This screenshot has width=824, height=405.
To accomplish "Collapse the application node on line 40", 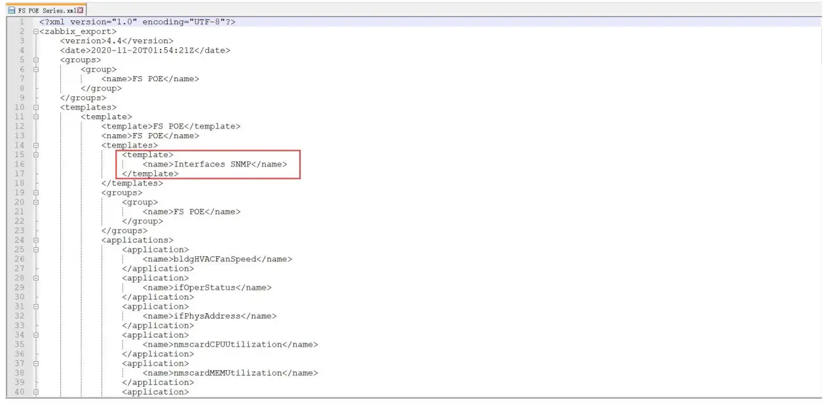I will click(36, 393).
